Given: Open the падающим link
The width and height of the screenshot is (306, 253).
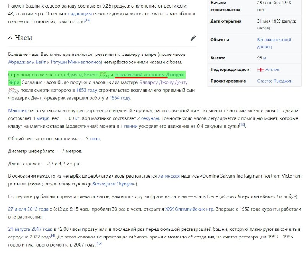Looking at the screenshot, I should pos(80,14).
